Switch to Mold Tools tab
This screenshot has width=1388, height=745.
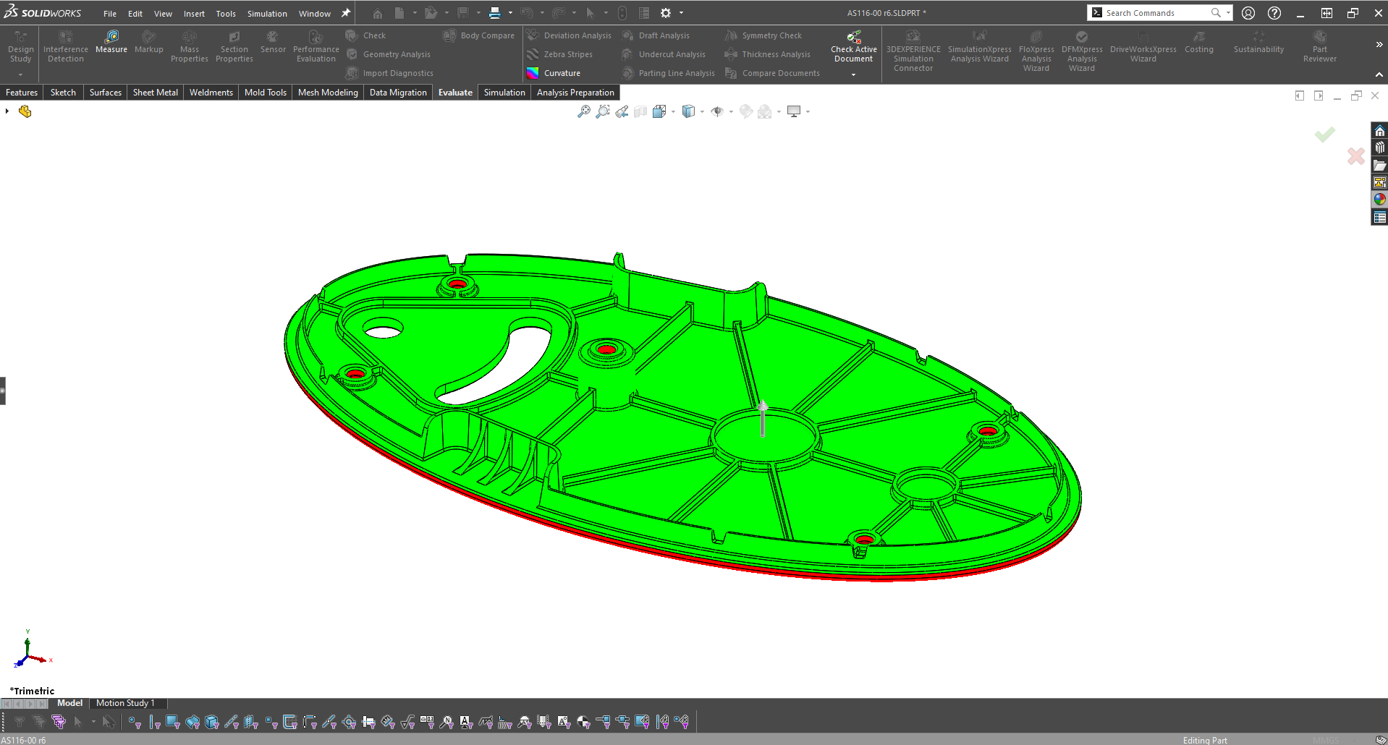tap(266, 93)
